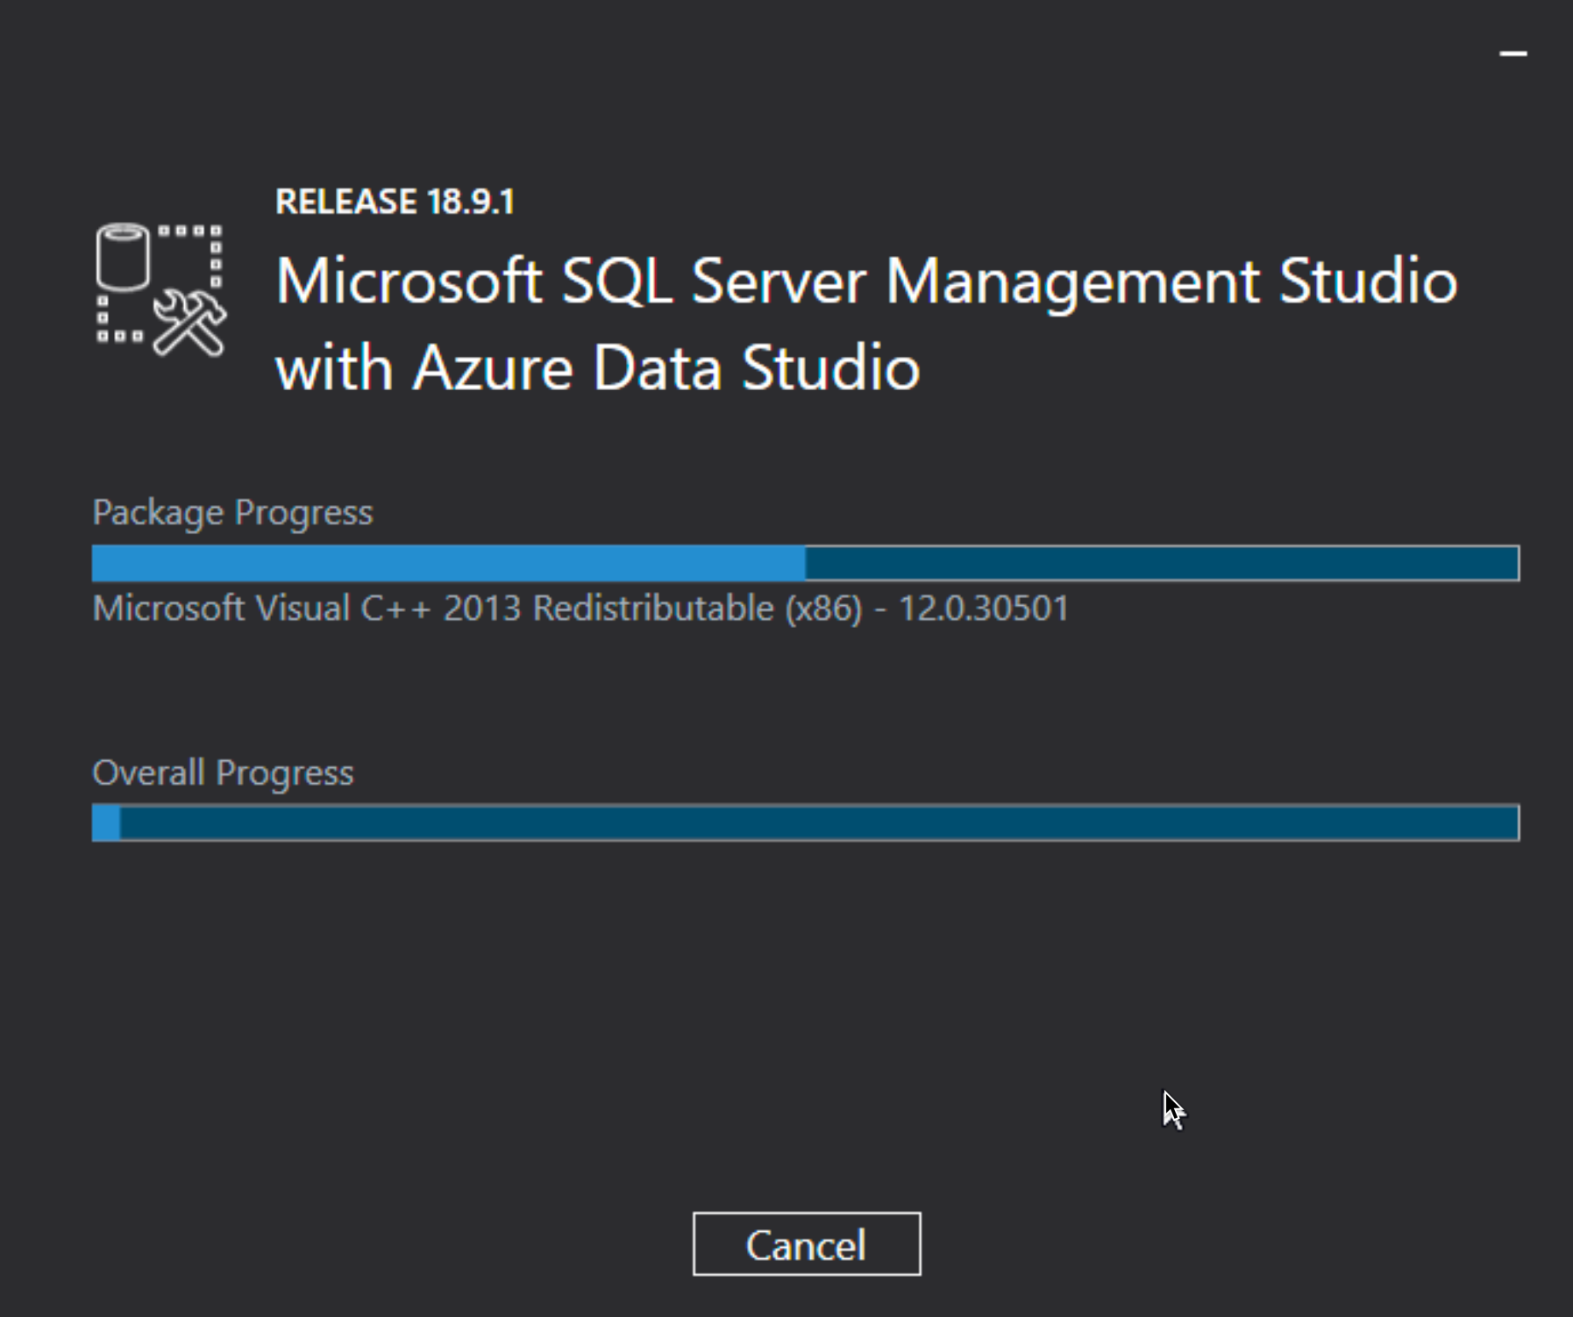Click 'Microsoft Visual C++ 2013 Redistributable' status text
This screenshot has width=1573, height=1317.
coord(580,609)
